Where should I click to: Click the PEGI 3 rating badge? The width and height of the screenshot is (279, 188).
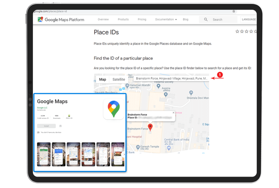pos(69,116)
